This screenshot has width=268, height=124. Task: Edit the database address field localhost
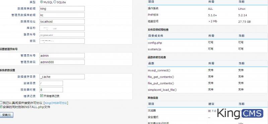tap(62, 22)
